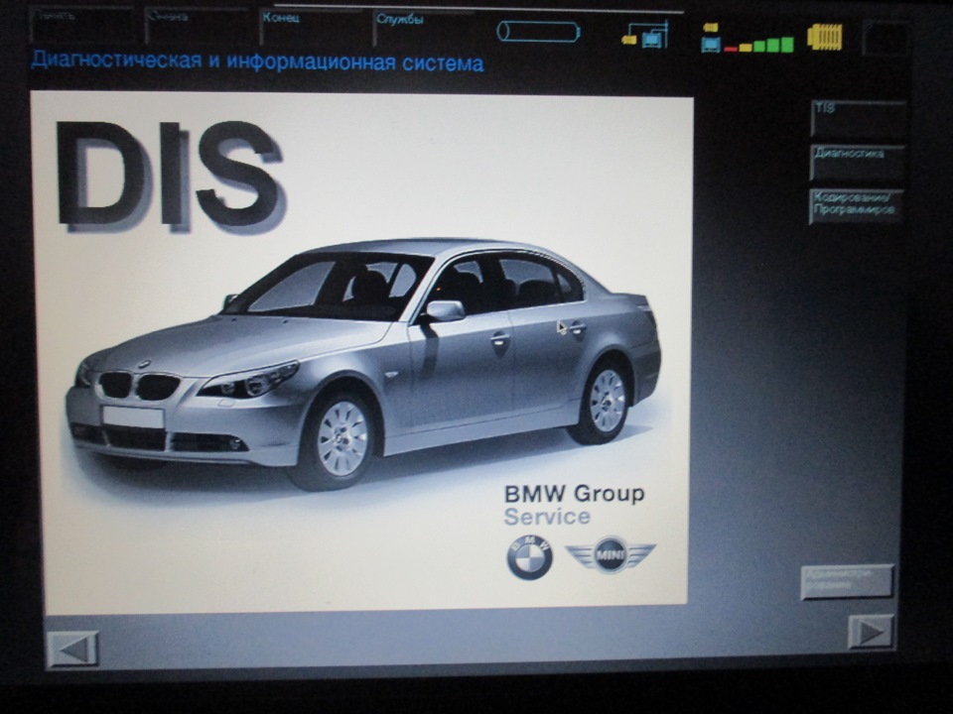Click the BMW Group text
The width and height of the screenshot is (953, 714).
(x=574, y=493)
